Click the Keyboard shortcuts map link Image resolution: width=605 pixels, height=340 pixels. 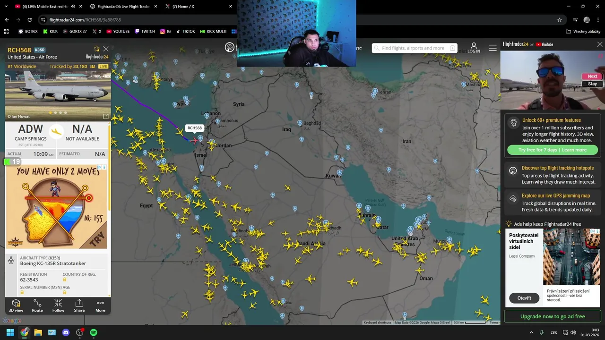(x=377, y=323)
